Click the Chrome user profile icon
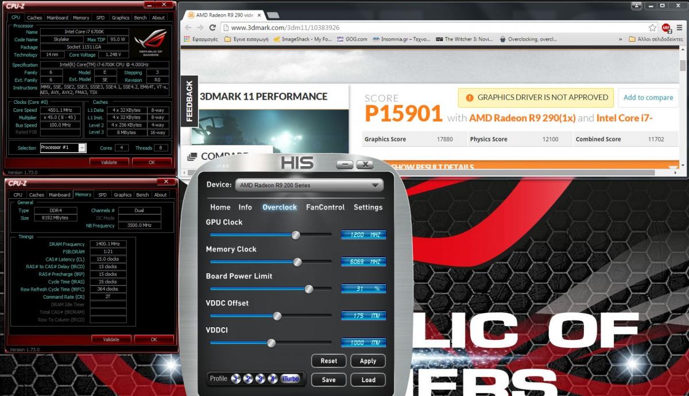This screenshot has height=396, width=689. 637,5
